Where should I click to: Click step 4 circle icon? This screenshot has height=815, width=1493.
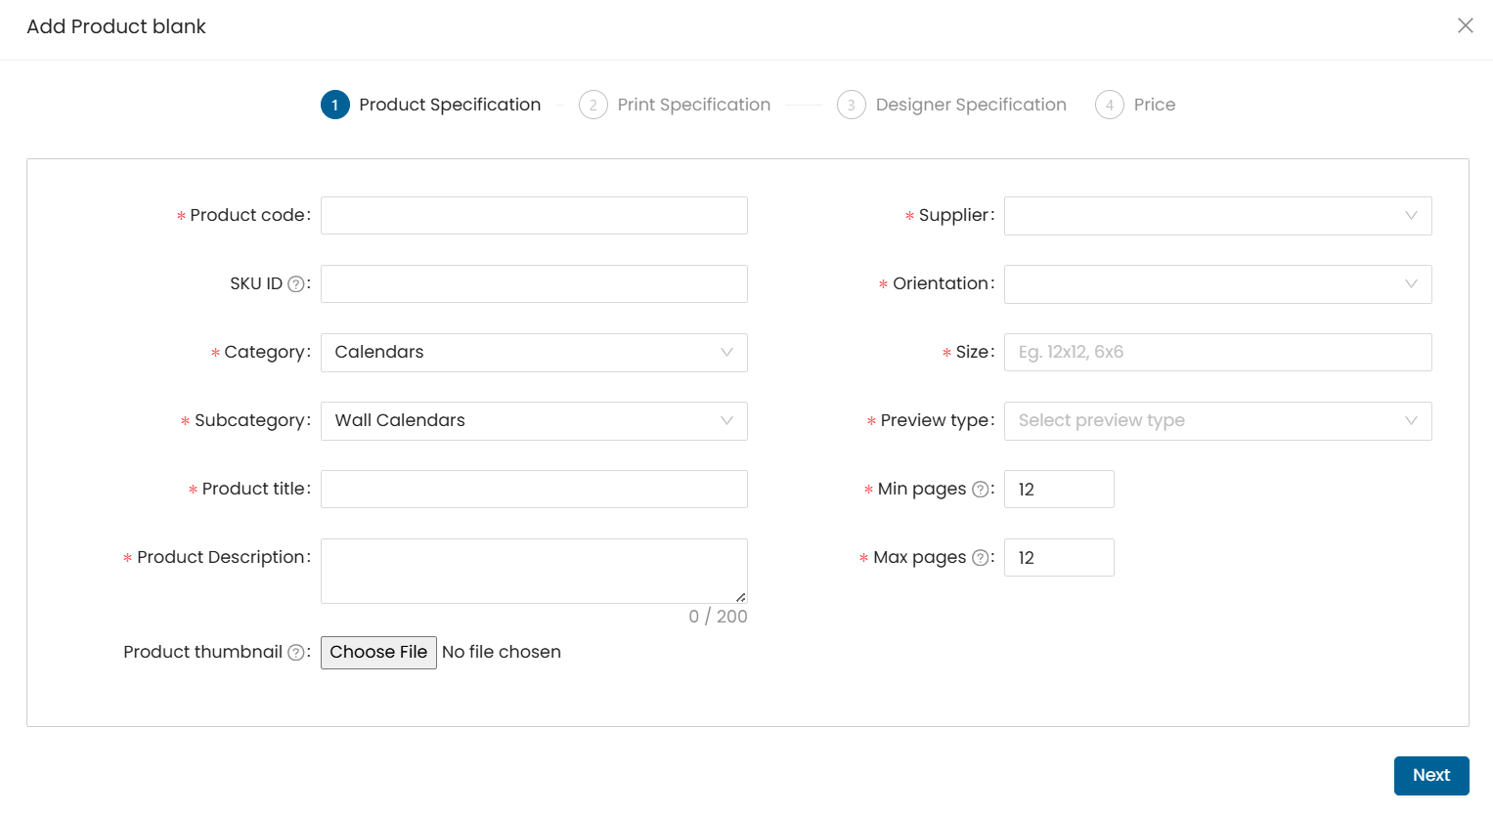[1110, 105]
